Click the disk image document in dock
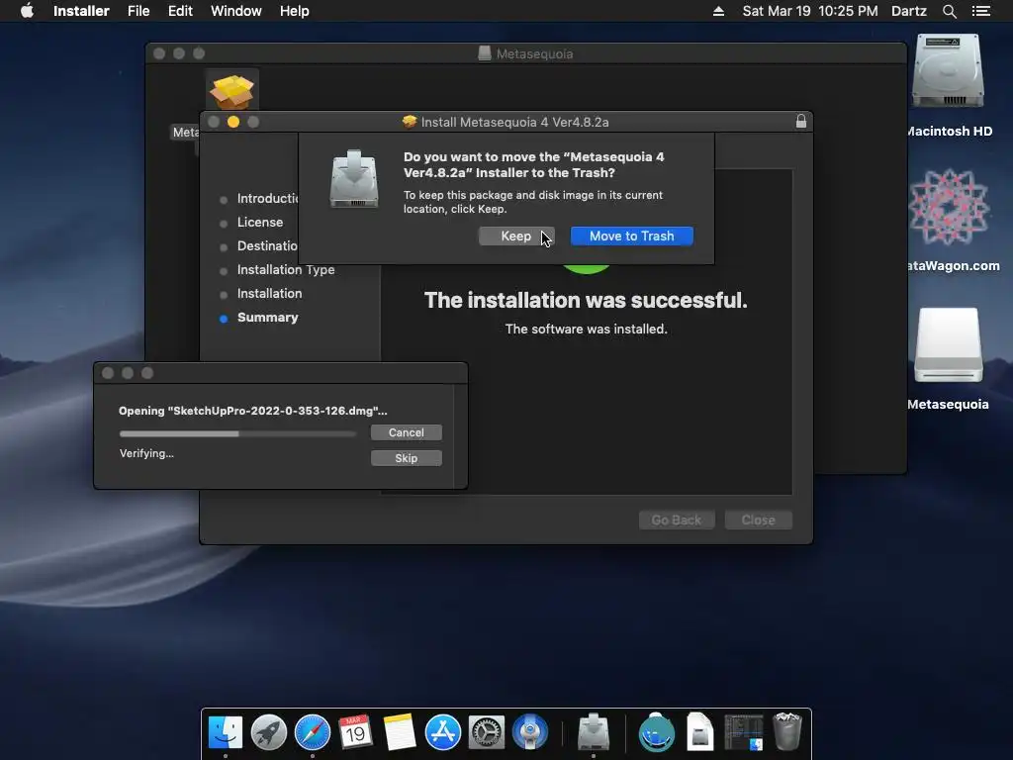Viewport: 1013px width, 760px height. [x=699, y=732]
